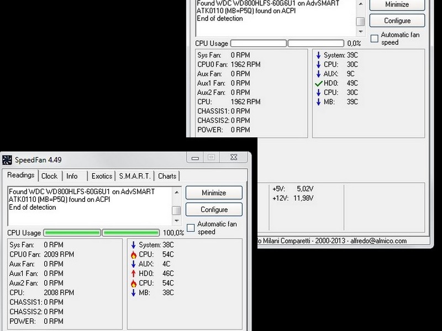Screen dimensions: 442x331
Task: Select the Exotics tab
Action: click(102, 176)
